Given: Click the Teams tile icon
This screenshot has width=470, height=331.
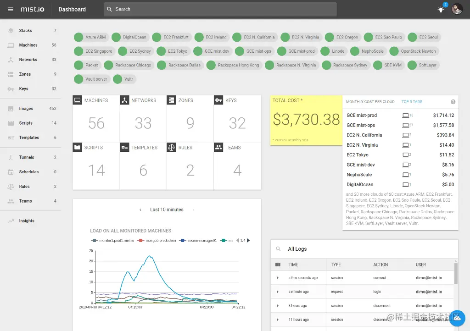Looking at the screenshot, I should (x=218, y=147).
